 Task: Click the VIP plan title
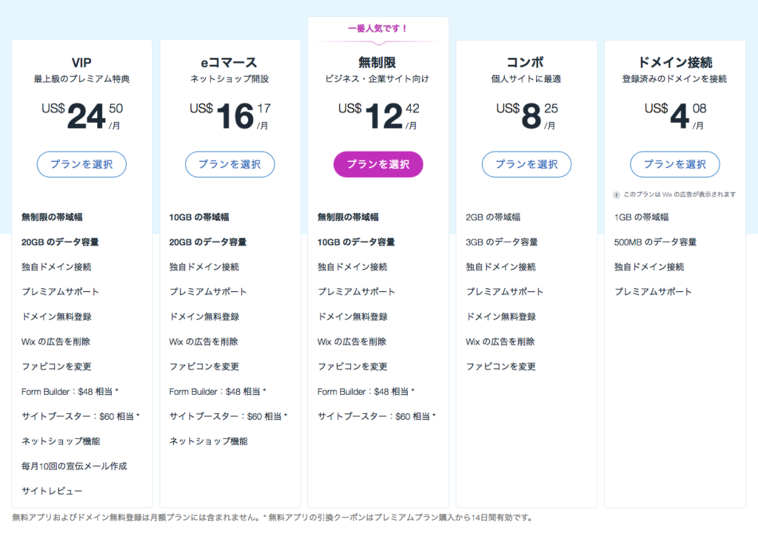82,62
